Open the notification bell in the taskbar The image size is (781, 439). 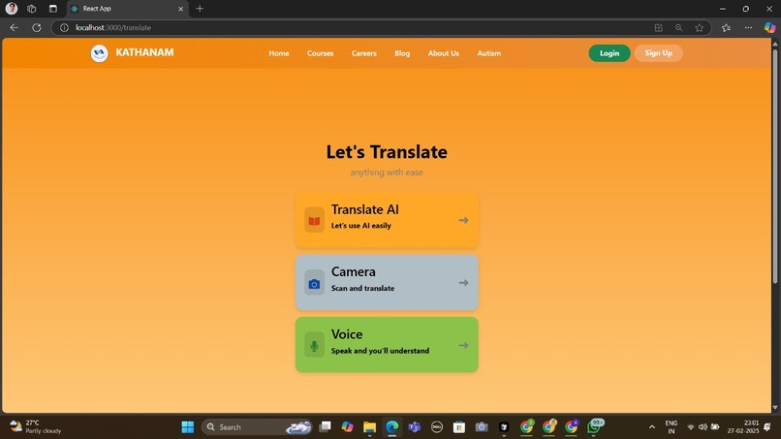767,427
